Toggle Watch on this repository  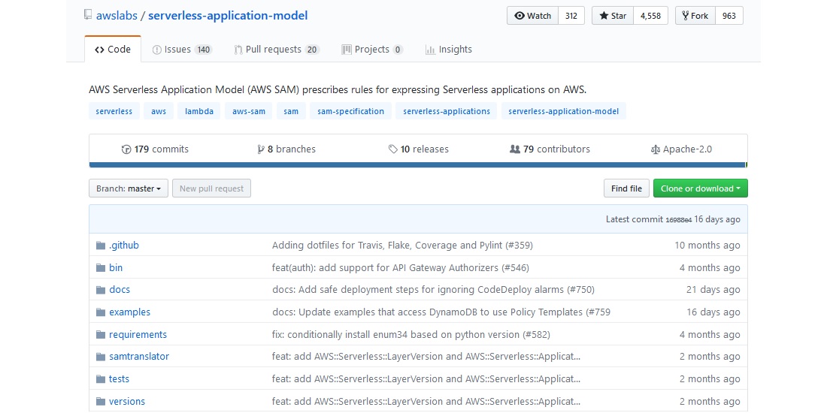click(x=532, y=16)
